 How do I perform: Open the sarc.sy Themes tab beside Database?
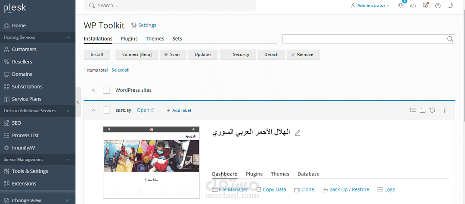point(280,174)
